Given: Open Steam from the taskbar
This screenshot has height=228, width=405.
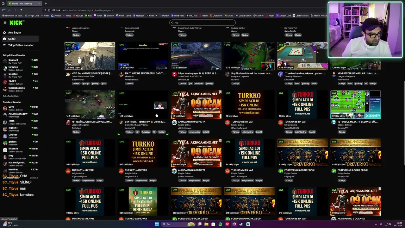Looking at the screenshot, I should (241, 224).
